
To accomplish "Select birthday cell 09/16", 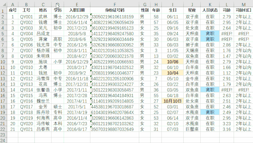I will coord(172,28).
